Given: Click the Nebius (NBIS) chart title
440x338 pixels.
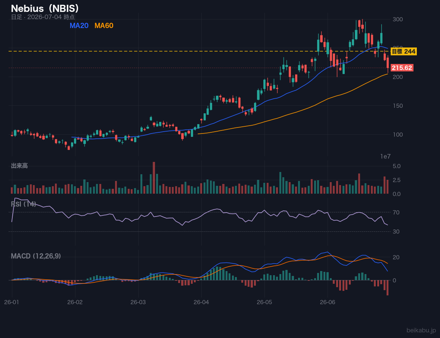Looking at the screenshot, I should [45, 9].
